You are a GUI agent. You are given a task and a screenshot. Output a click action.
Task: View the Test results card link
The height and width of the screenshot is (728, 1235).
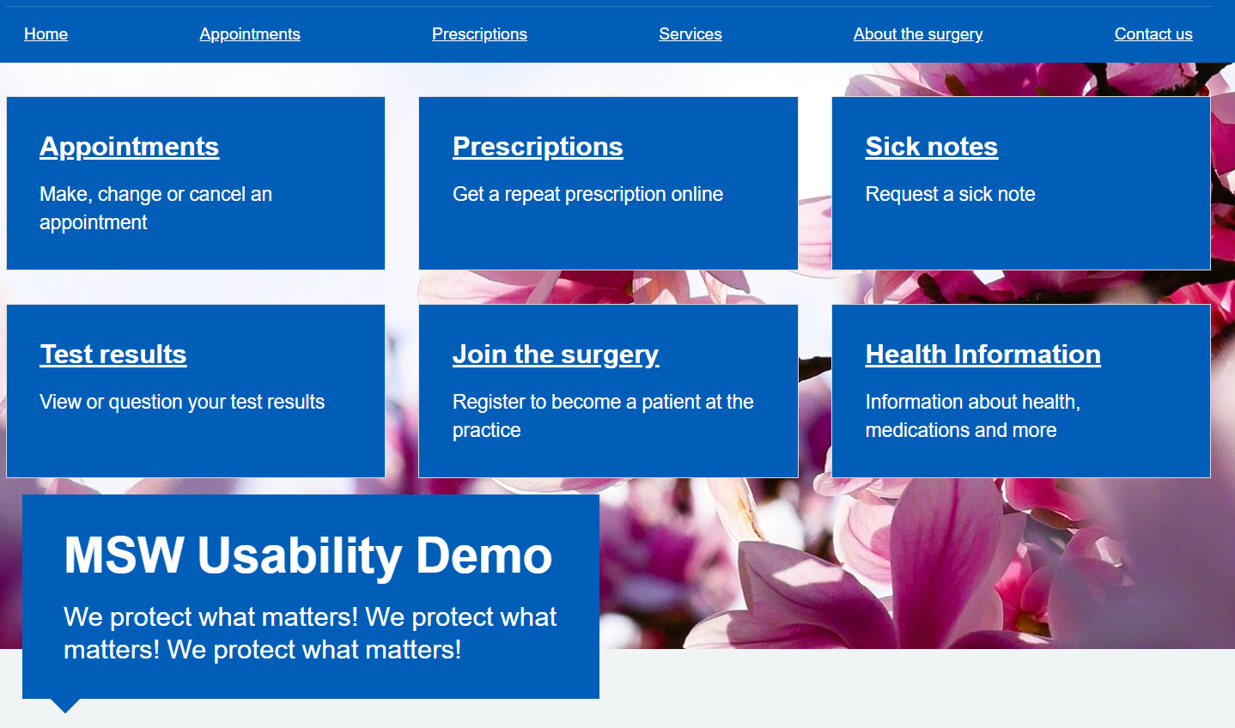[x=113, y=355]
